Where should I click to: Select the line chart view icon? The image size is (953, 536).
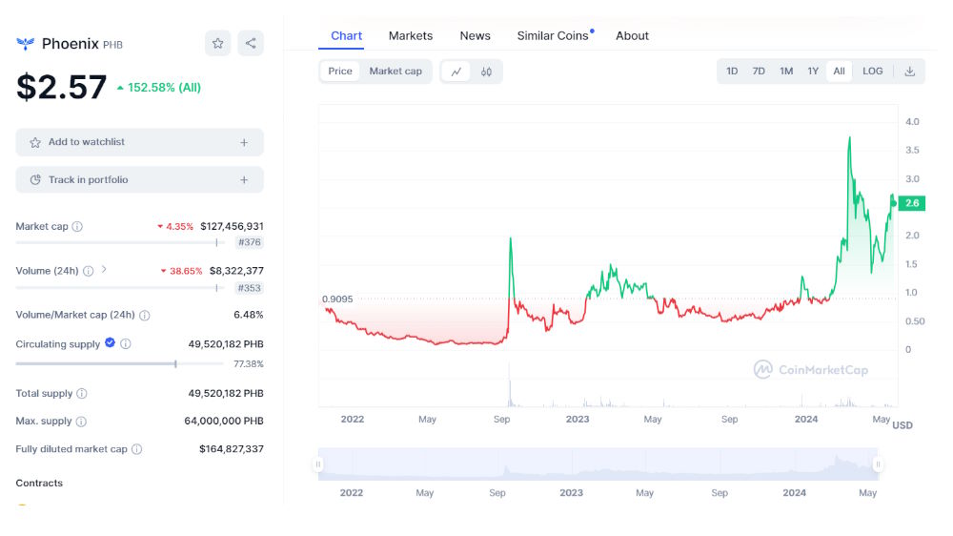pos(456,72)
